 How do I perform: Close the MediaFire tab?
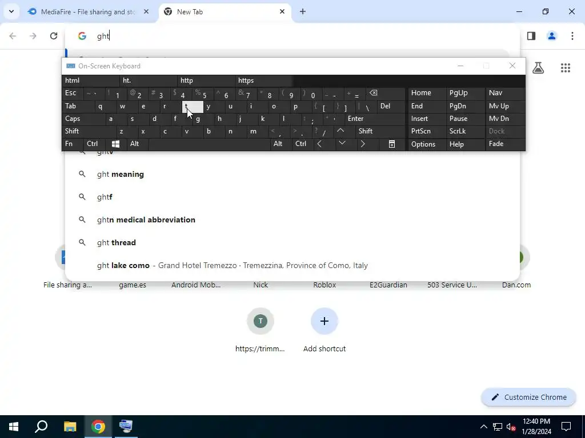point(146,11)
